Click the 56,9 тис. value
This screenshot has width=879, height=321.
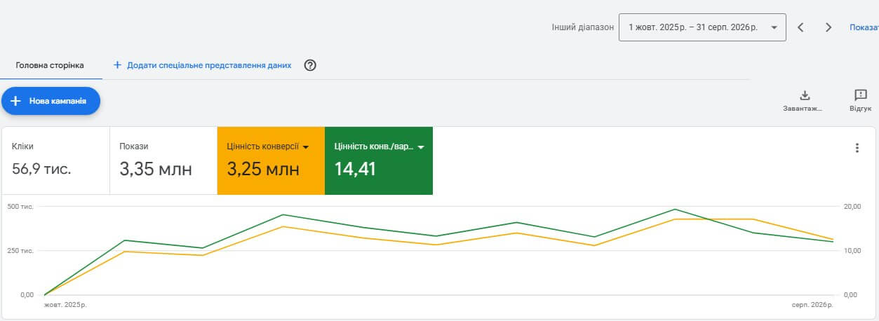point(41,169)
